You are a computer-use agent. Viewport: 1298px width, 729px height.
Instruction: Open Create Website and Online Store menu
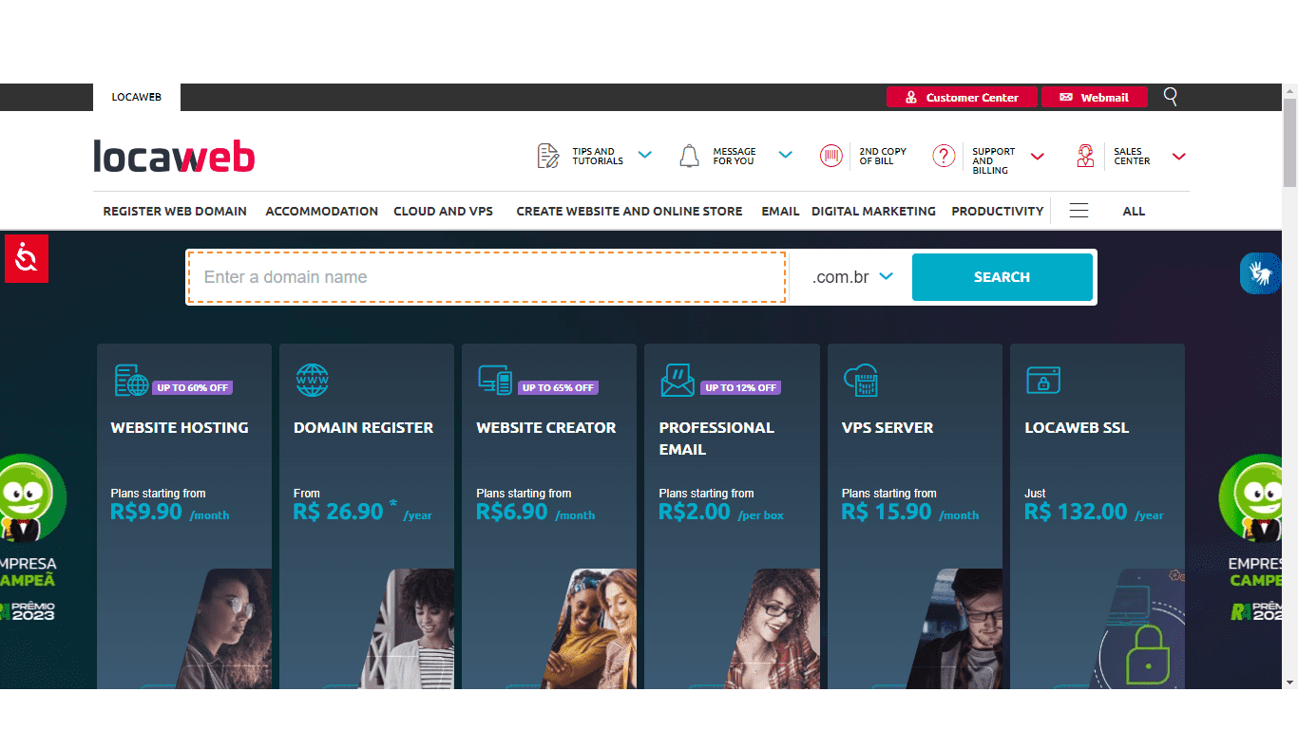[629, 211]
